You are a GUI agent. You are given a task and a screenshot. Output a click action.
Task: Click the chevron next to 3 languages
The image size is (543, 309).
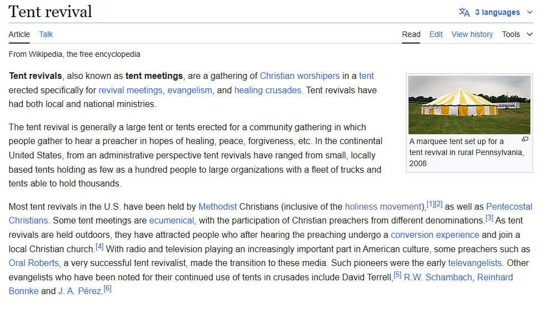point(530,13)
